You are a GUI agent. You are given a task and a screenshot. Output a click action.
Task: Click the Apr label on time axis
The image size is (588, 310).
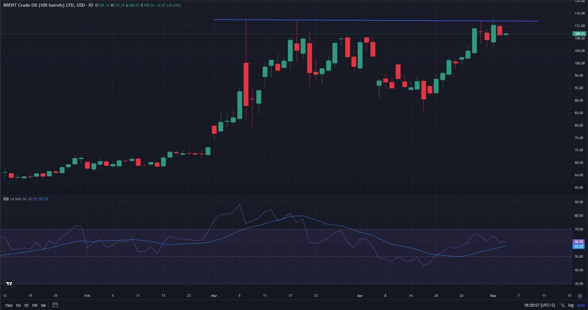[360, 296]
